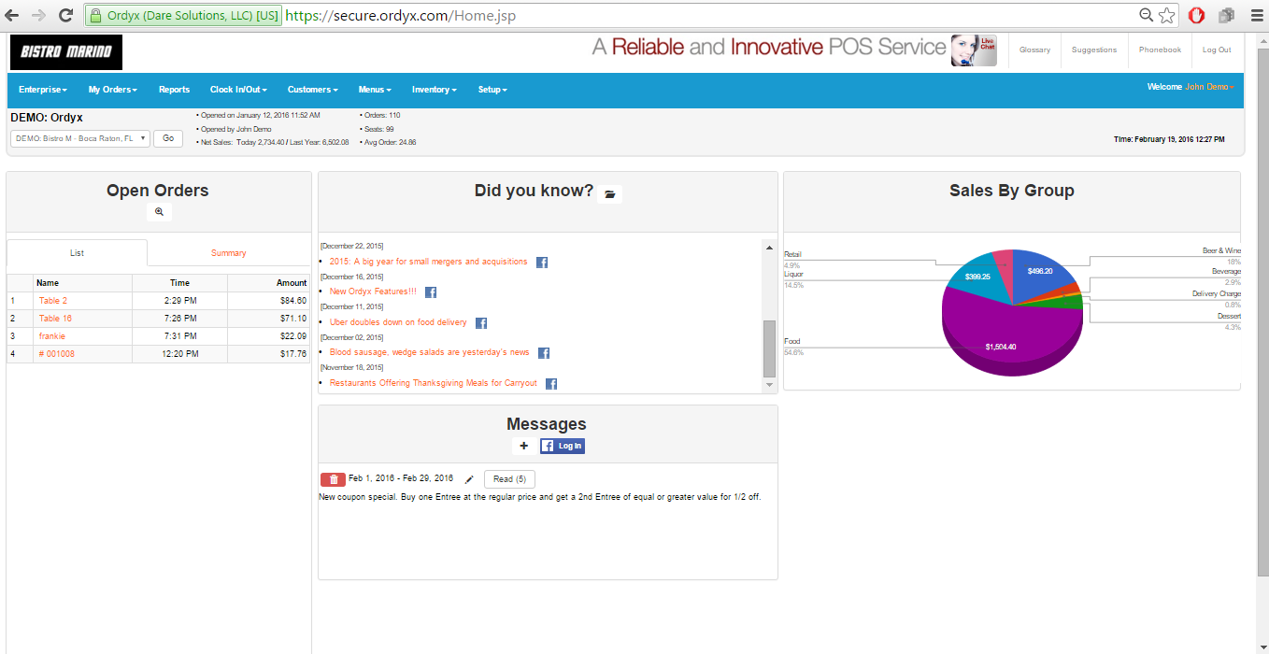Screen dimensions: 1269x654
Task: Click the plus icon to add a message
Action: [x=523, y=446]
